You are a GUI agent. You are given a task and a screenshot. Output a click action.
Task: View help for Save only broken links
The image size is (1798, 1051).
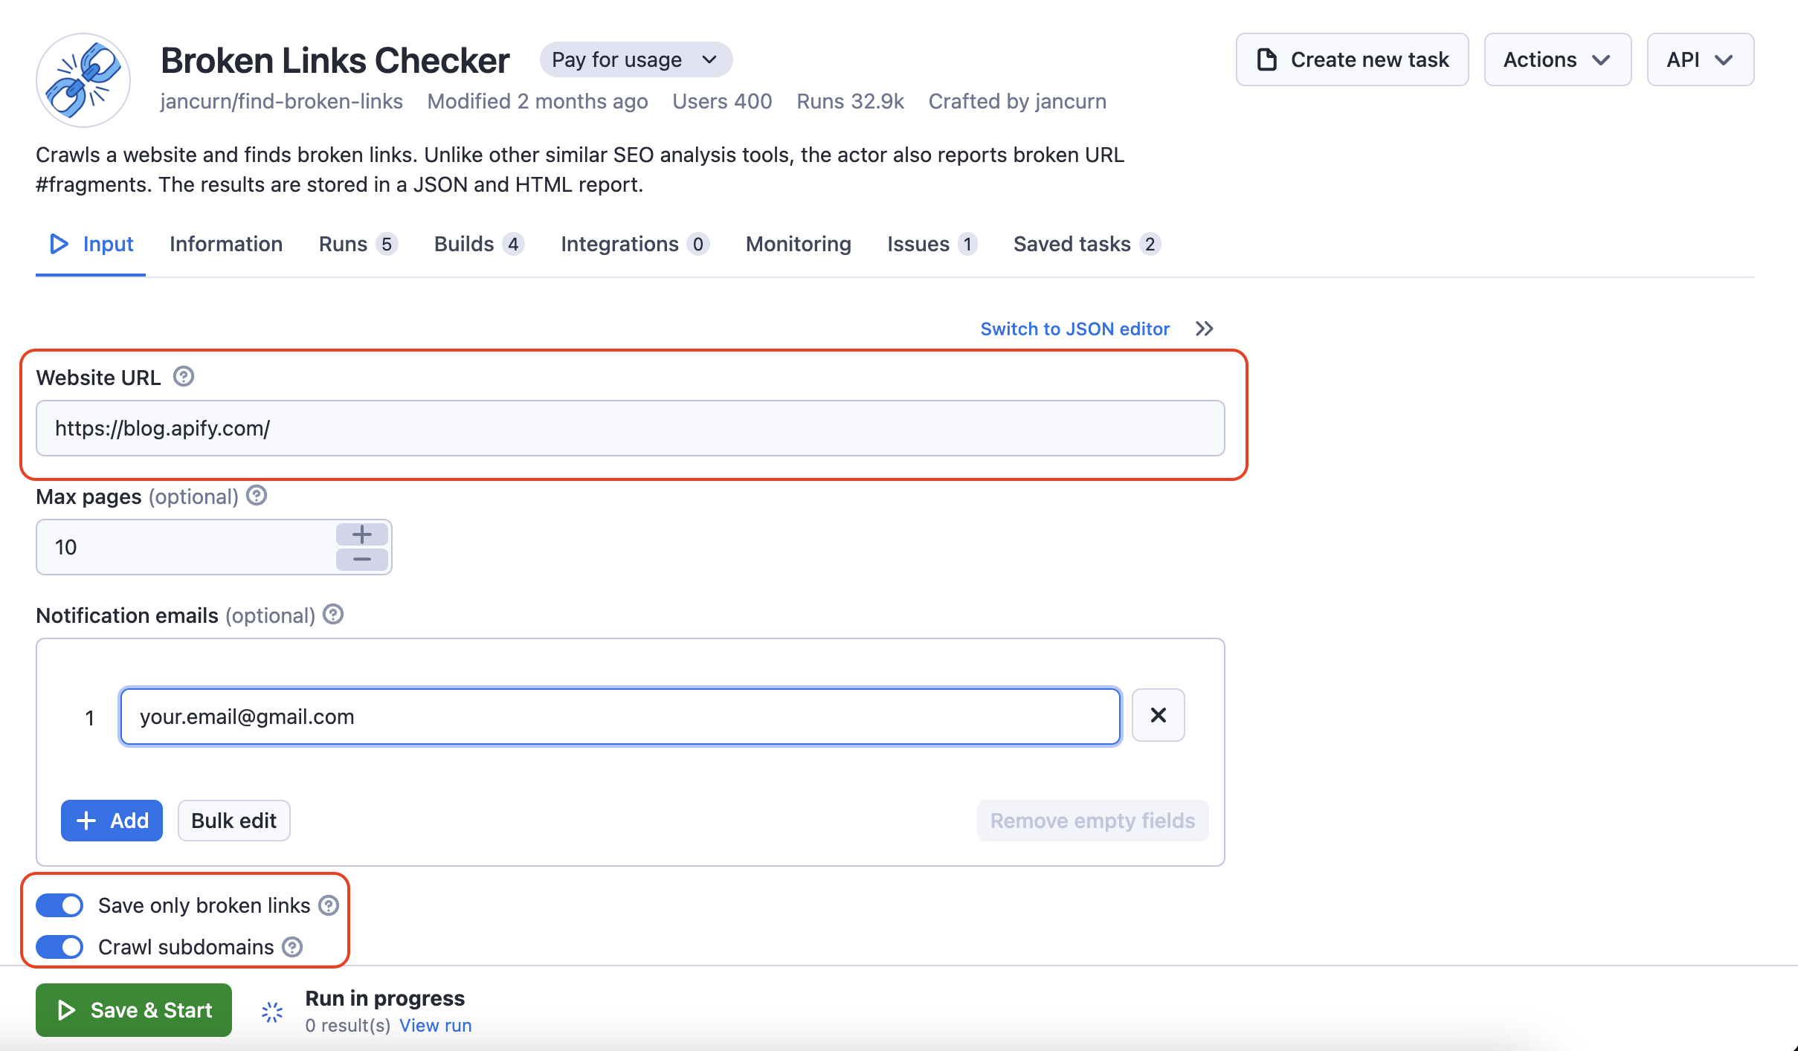coord(328,905)
